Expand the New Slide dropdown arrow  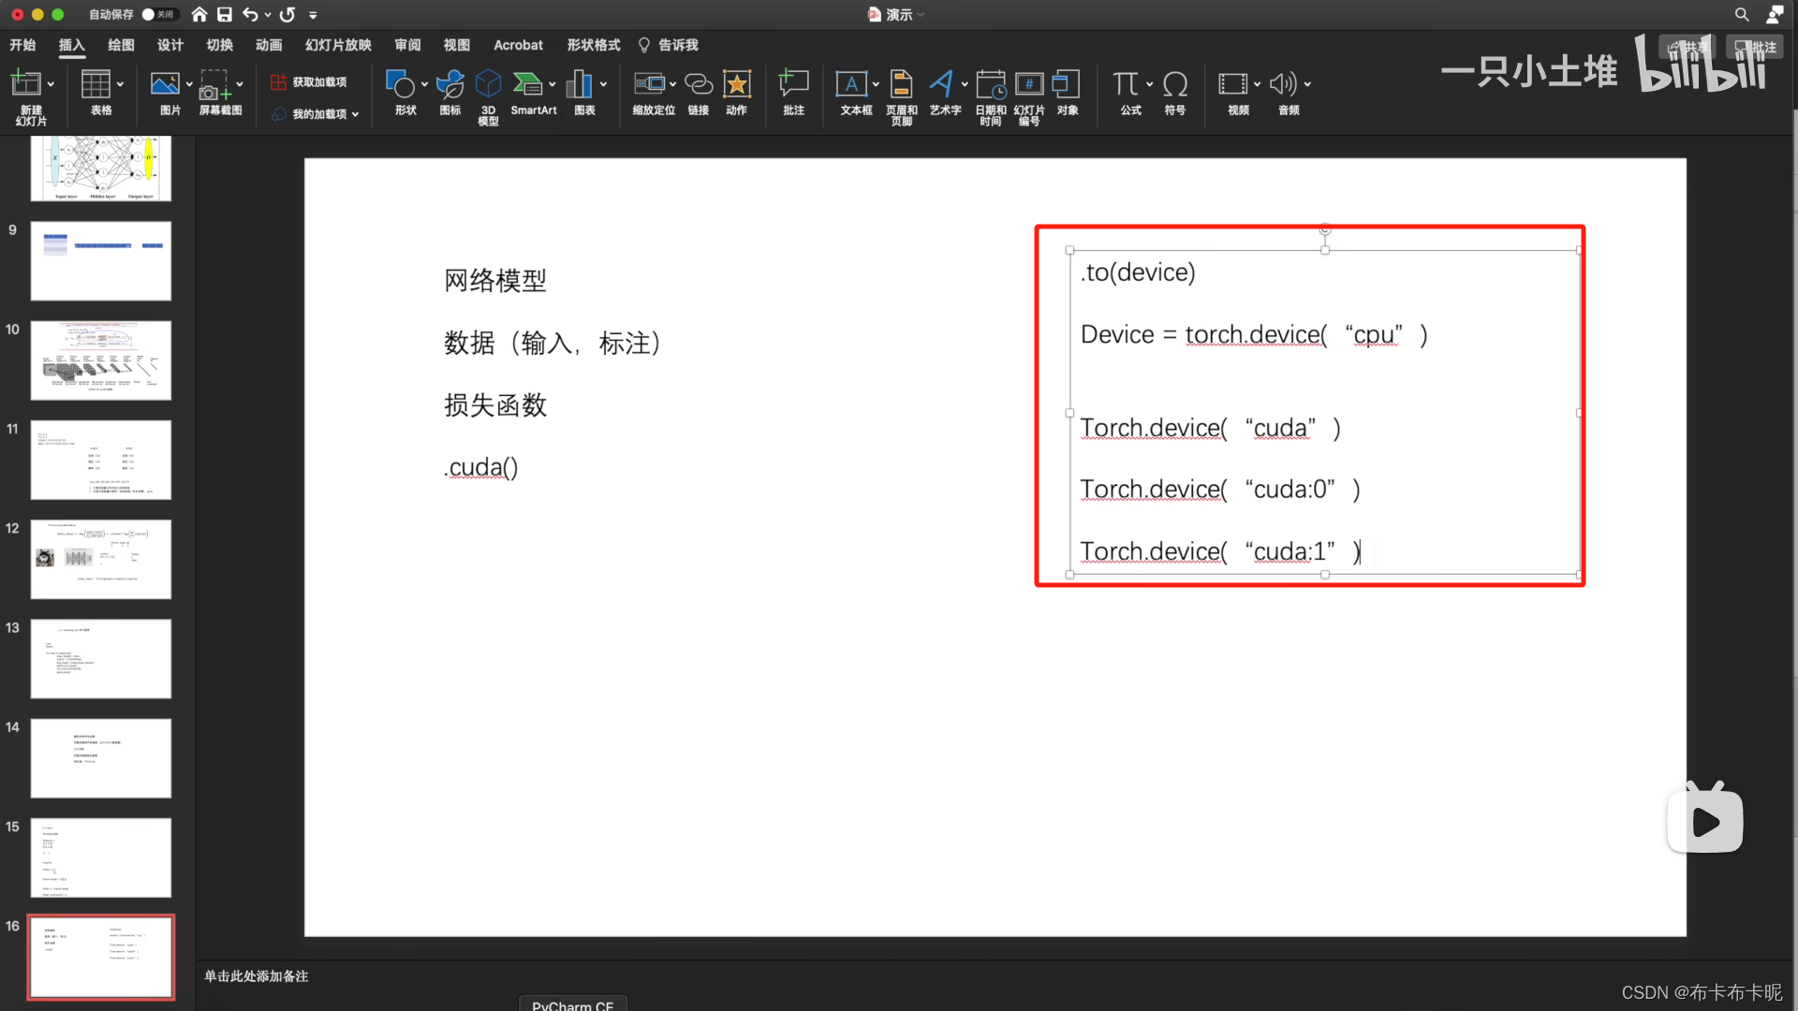51,84
